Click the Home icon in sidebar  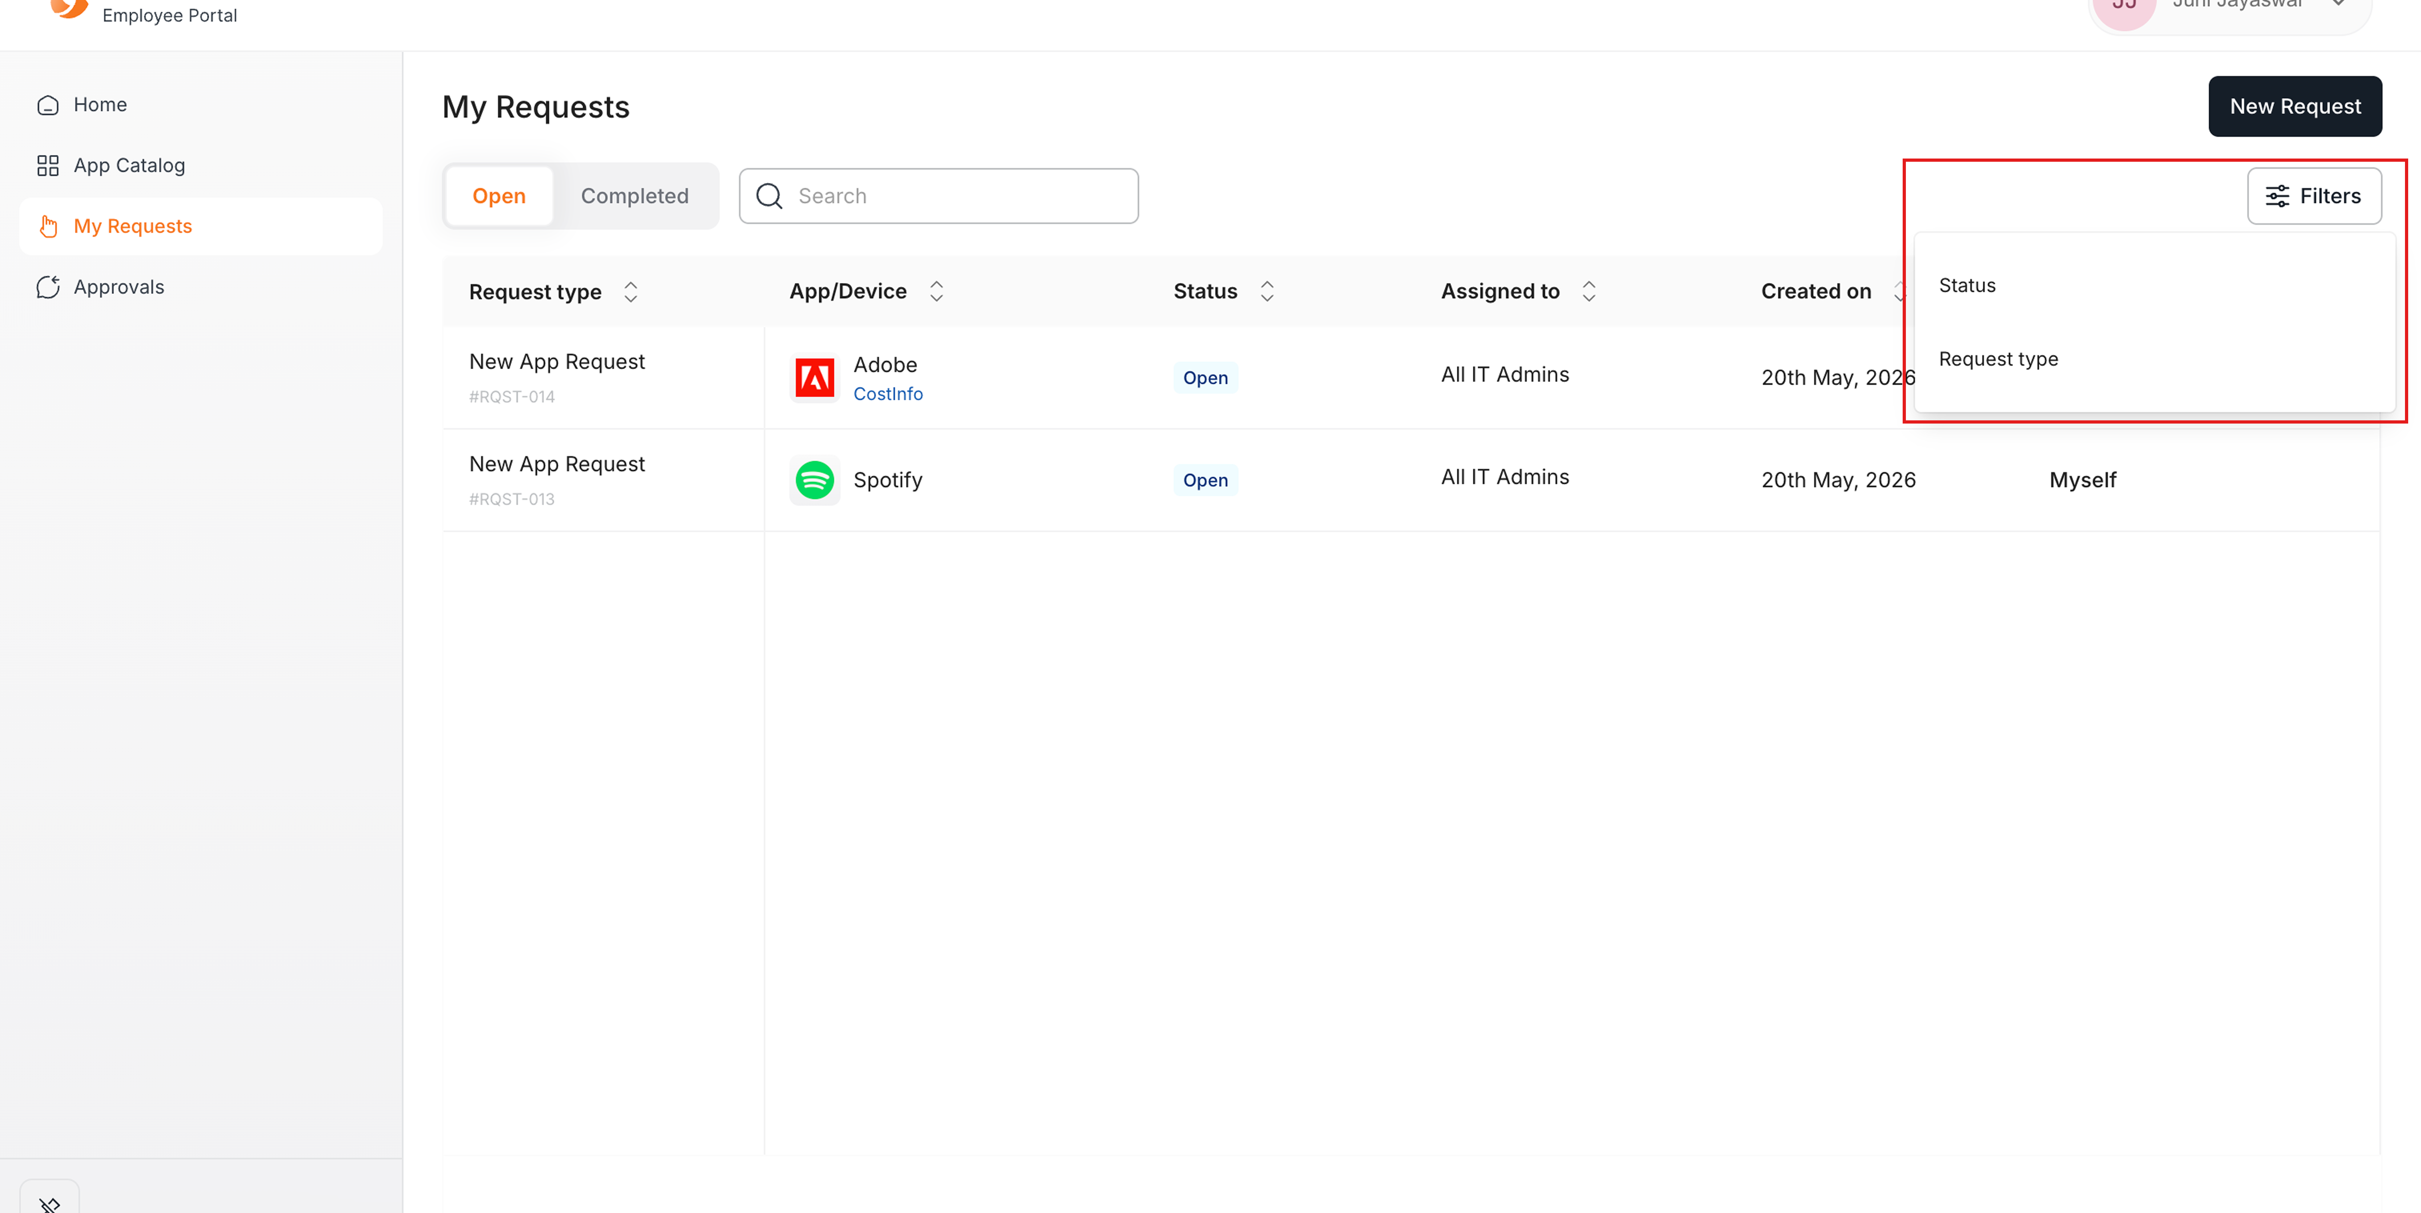coord(48,105)
